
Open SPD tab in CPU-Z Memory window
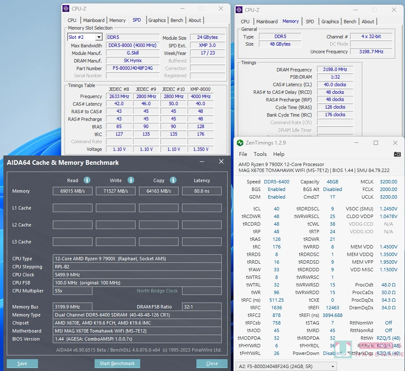[x=310, y=22]
